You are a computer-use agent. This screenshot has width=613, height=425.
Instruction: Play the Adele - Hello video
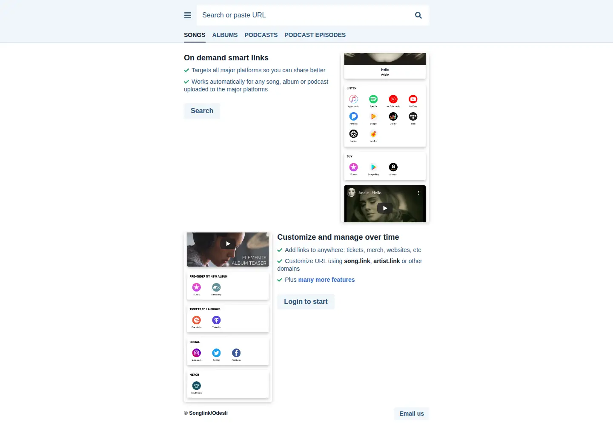coord(385,208)
